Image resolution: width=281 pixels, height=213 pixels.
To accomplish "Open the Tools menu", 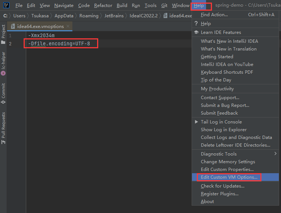I will pos(151,6).
